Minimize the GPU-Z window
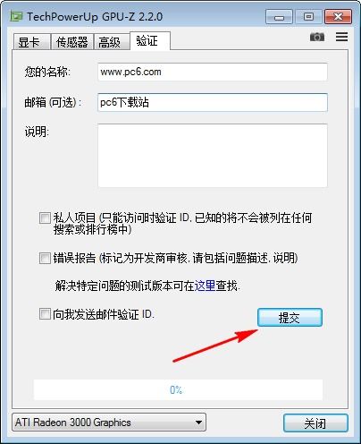 [x=279, y=16]
